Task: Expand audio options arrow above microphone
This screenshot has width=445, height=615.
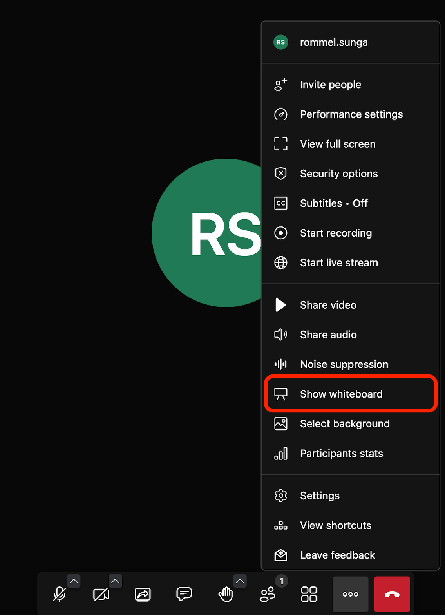Action: click(x=74, y=581)
